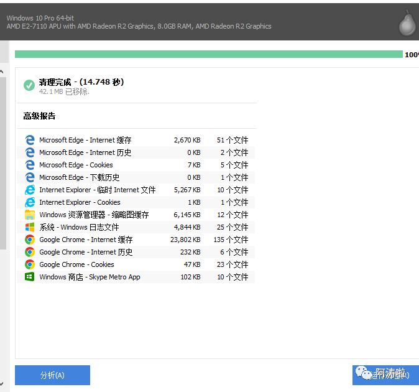Select the Edge icon for 下载历史 row
Image resolution: width=419 pixels, height=392 pixels.
(30, 177)
